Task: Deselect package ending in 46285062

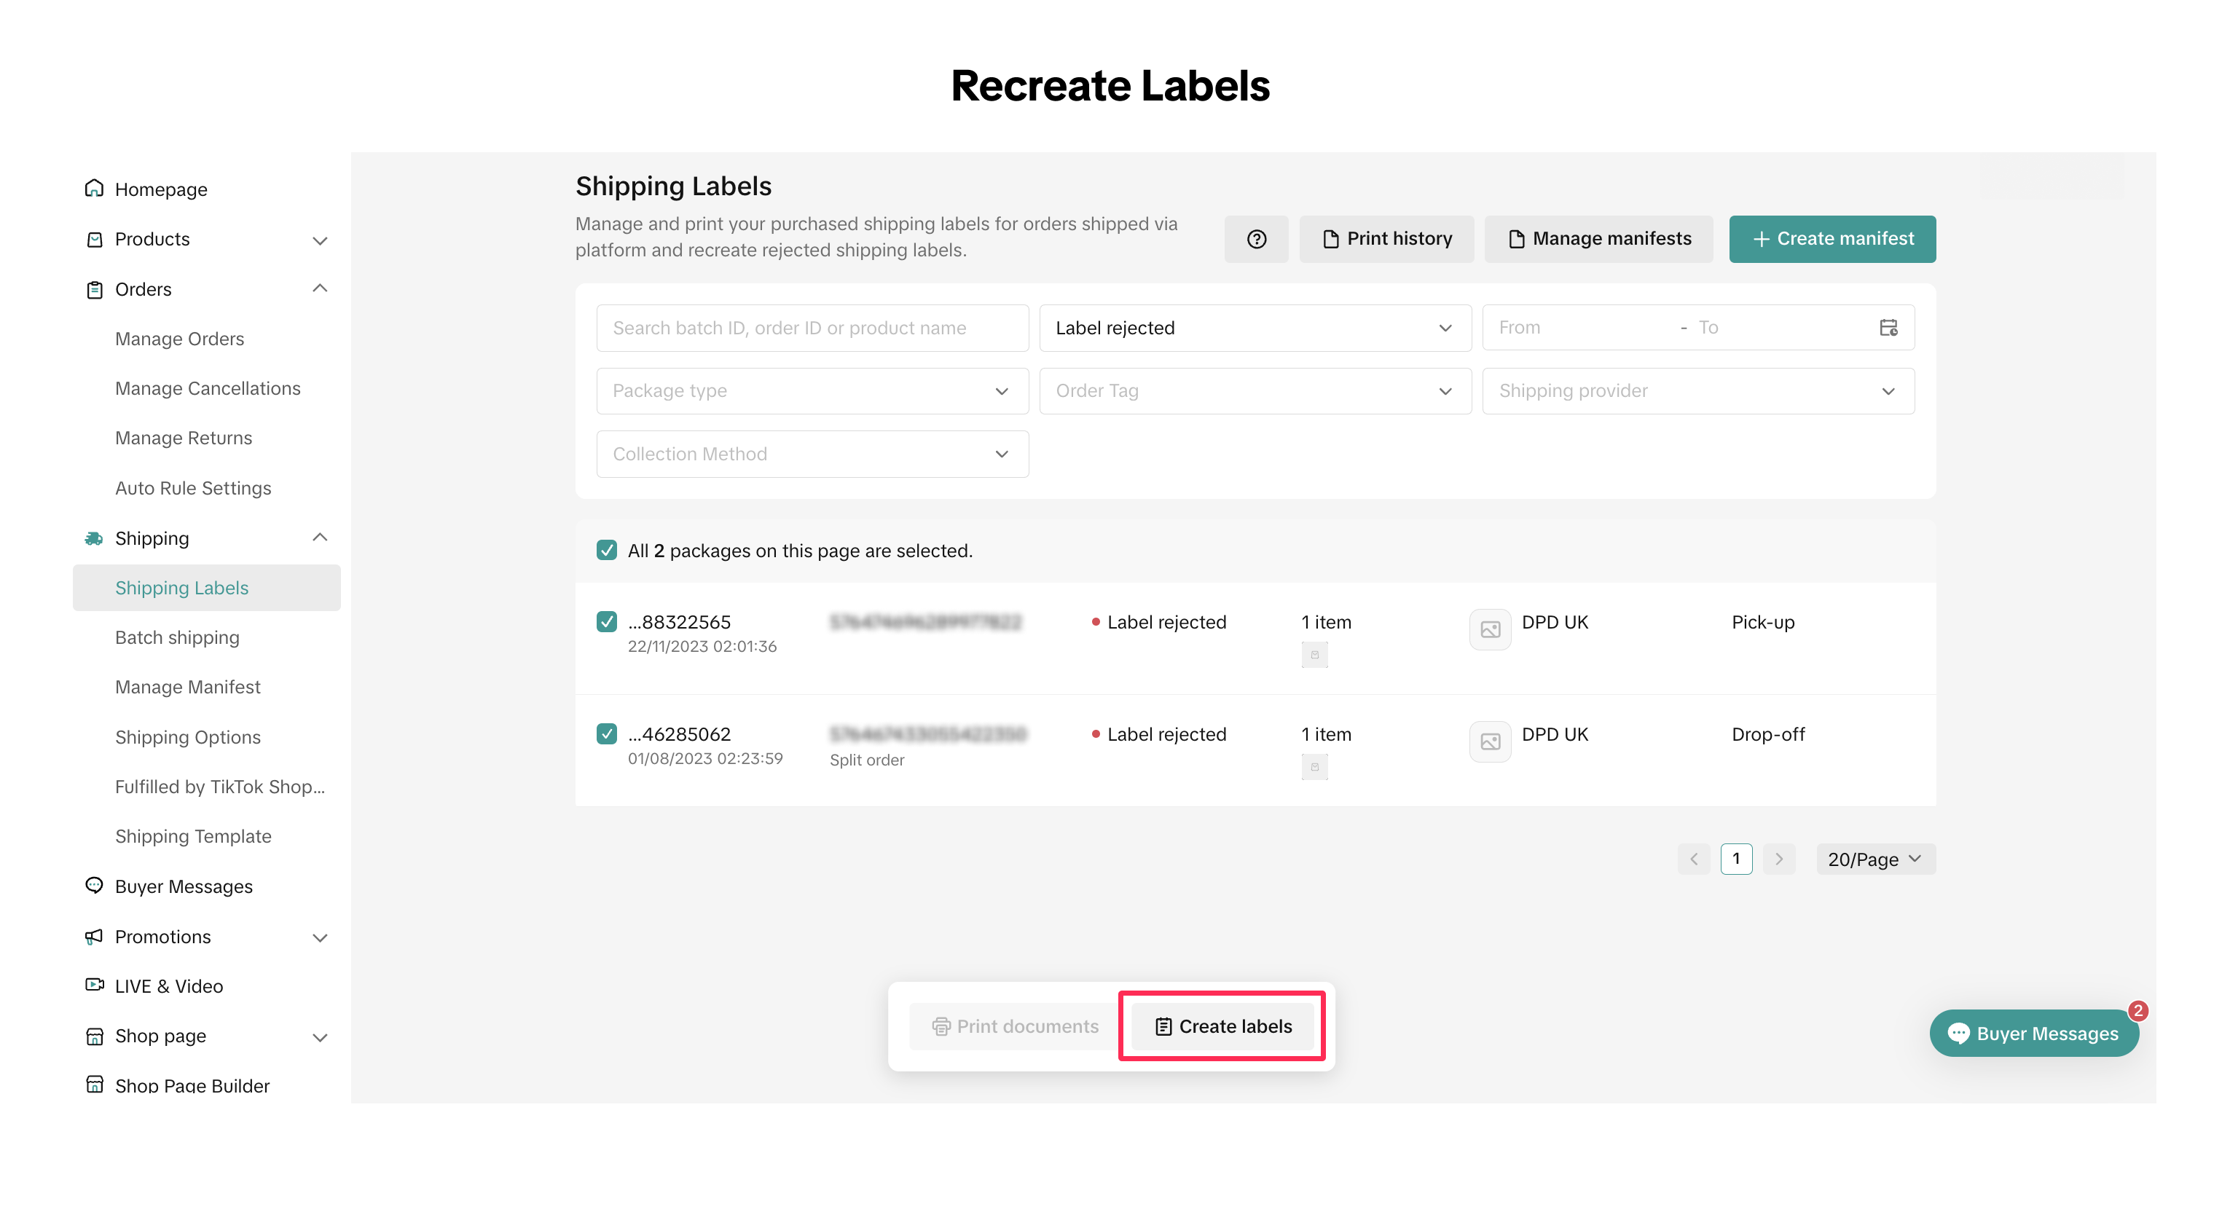Action: click(x=606, y=734)
